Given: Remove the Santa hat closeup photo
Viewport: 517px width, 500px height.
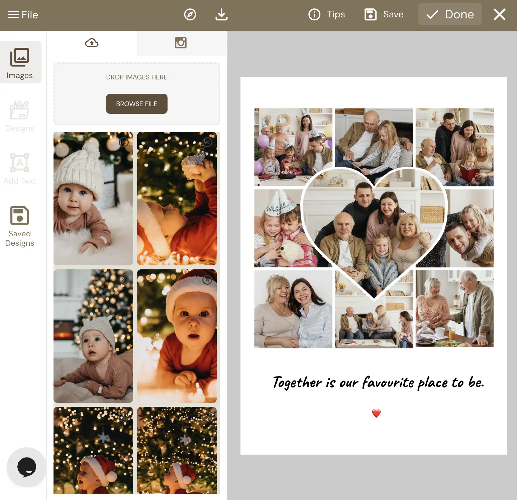Looking at the screenshot, I should 207,280.
